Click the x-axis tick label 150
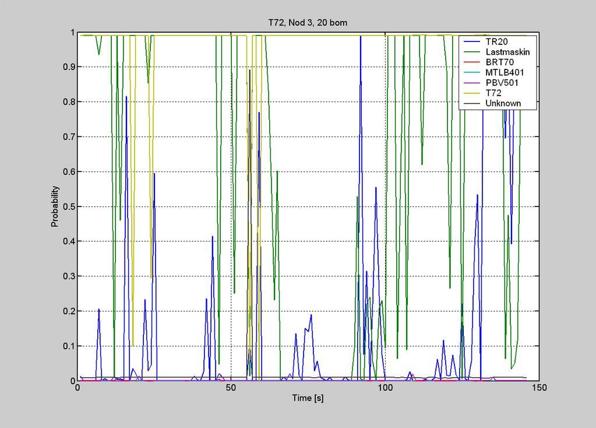This screenshot has width=596, height=428. [539, 388]
